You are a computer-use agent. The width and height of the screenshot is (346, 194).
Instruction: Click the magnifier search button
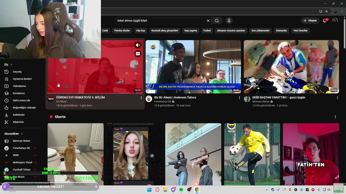point(217,21)
